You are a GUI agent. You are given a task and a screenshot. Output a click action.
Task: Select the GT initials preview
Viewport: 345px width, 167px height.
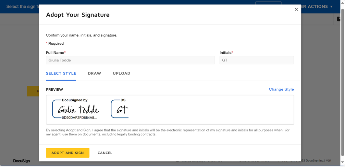click(120, 109)
